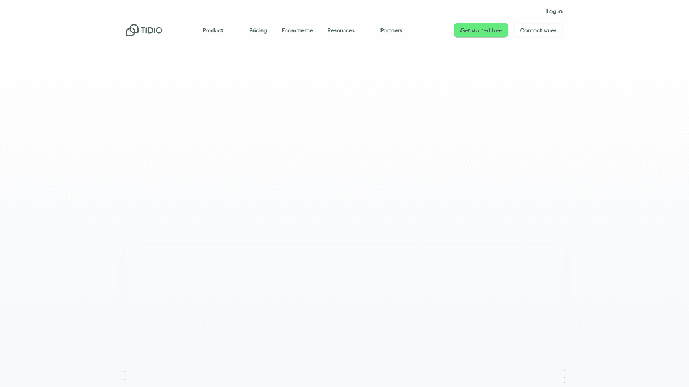Expand the Partners dropdown menu

391,30
